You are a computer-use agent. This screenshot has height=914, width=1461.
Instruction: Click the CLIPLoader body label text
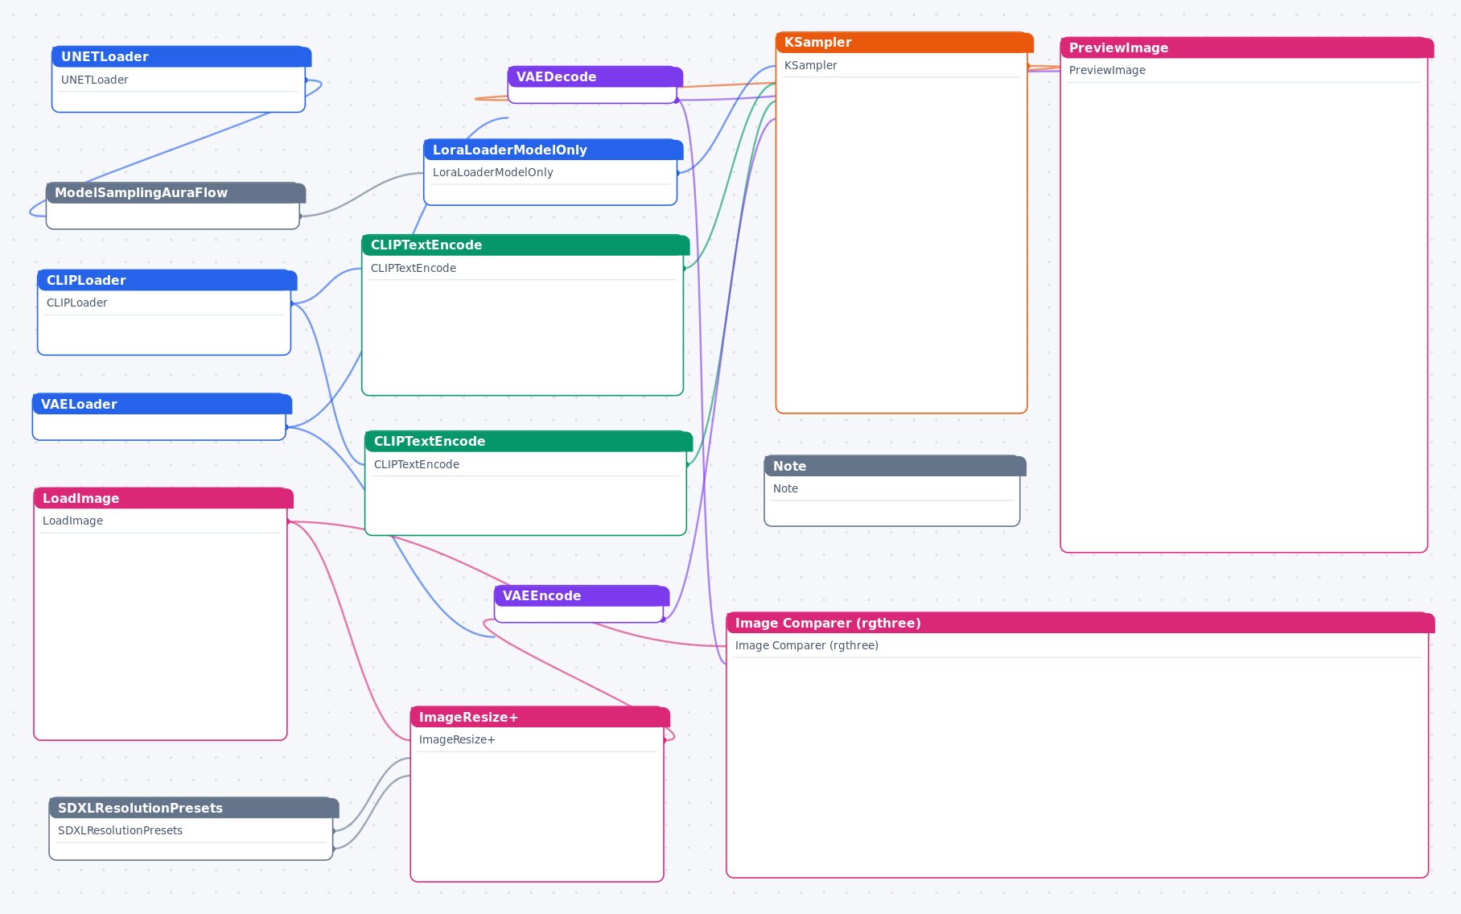click(76, 303)
